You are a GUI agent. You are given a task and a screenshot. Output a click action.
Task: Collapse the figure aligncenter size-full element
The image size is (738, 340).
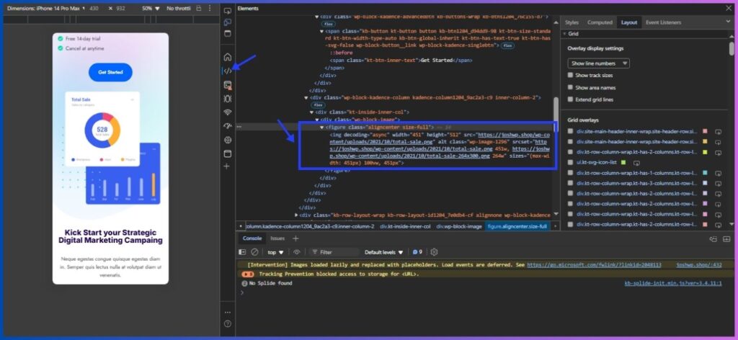pyautogui.click(x=322, y=127)
